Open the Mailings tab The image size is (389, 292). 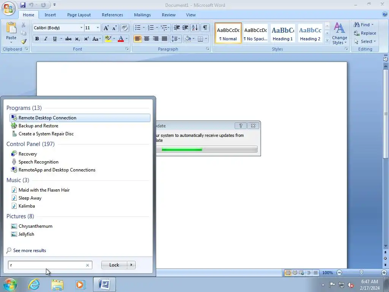[x=142, y=15]
